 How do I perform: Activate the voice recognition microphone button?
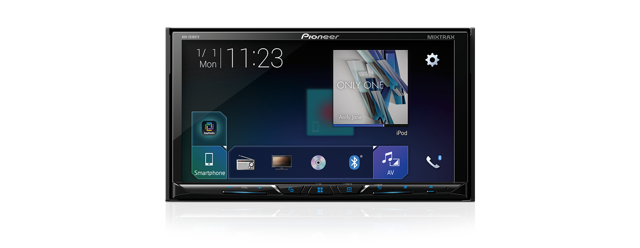click(405, 187)
